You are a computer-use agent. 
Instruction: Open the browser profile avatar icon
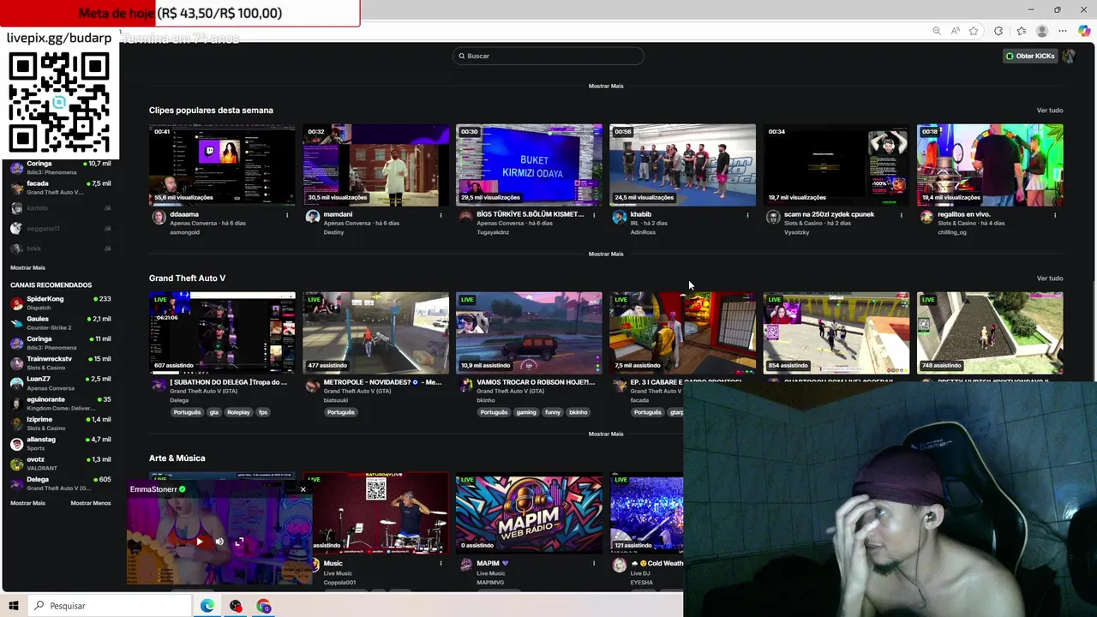1042,31
